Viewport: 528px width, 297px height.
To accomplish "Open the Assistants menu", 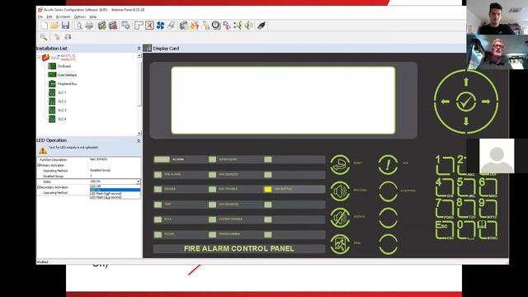I will tap(63, 16).
